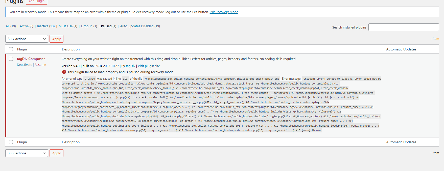Click the Plugin column label in footer
The height and width of the screenshot is (171, 444).
click(x=22, y=142)
